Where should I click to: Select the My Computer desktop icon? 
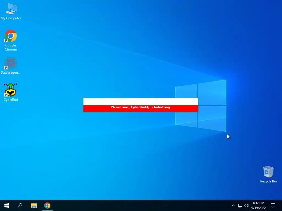(11, 12)
